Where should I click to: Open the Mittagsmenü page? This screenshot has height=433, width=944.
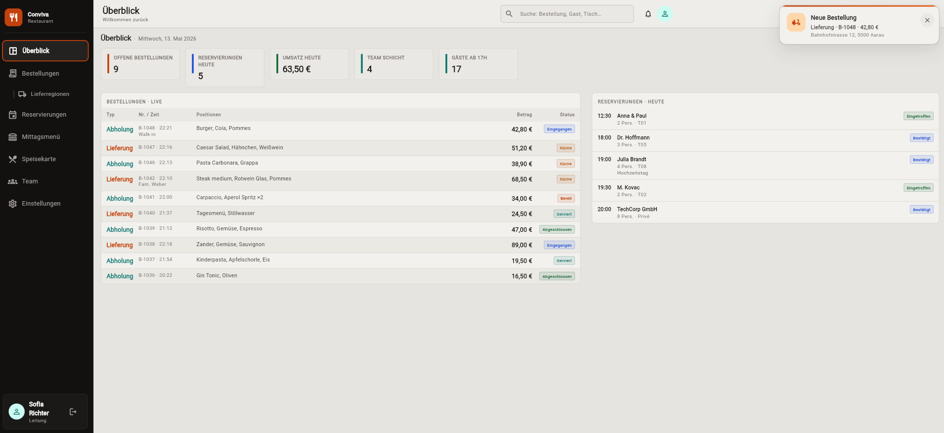coord(45,137)
